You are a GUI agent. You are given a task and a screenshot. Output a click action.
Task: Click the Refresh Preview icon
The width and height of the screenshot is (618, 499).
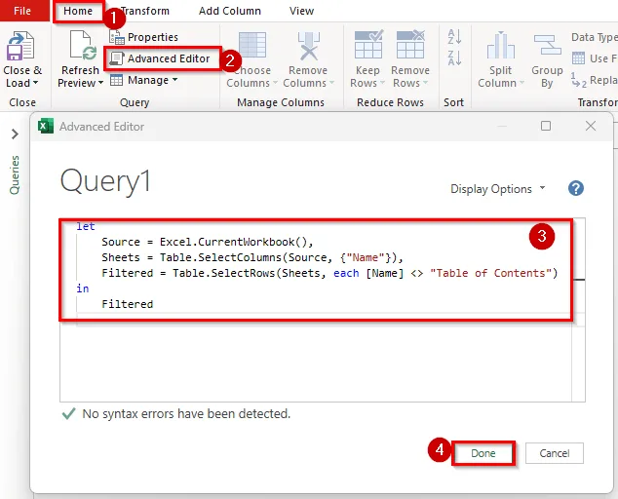83,46
